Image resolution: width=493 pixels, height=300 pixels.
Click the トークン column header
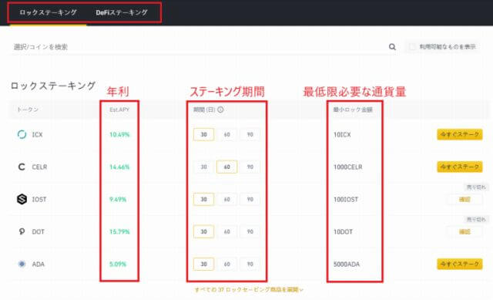tap(28, 110)
